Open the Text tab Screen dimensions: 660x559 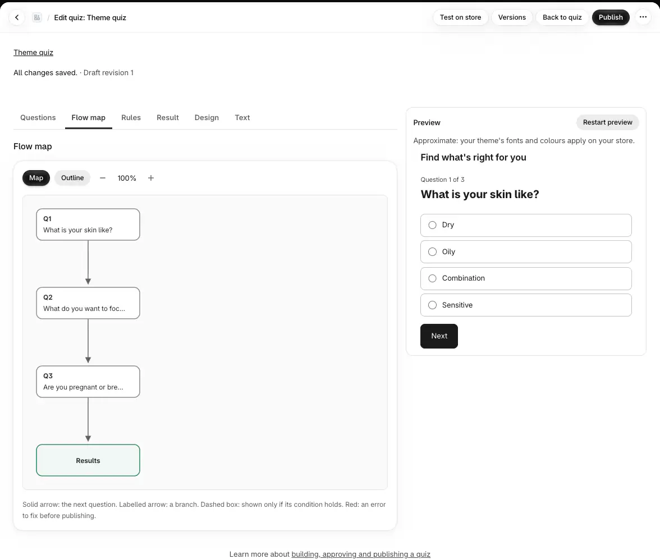pos(242,118)
